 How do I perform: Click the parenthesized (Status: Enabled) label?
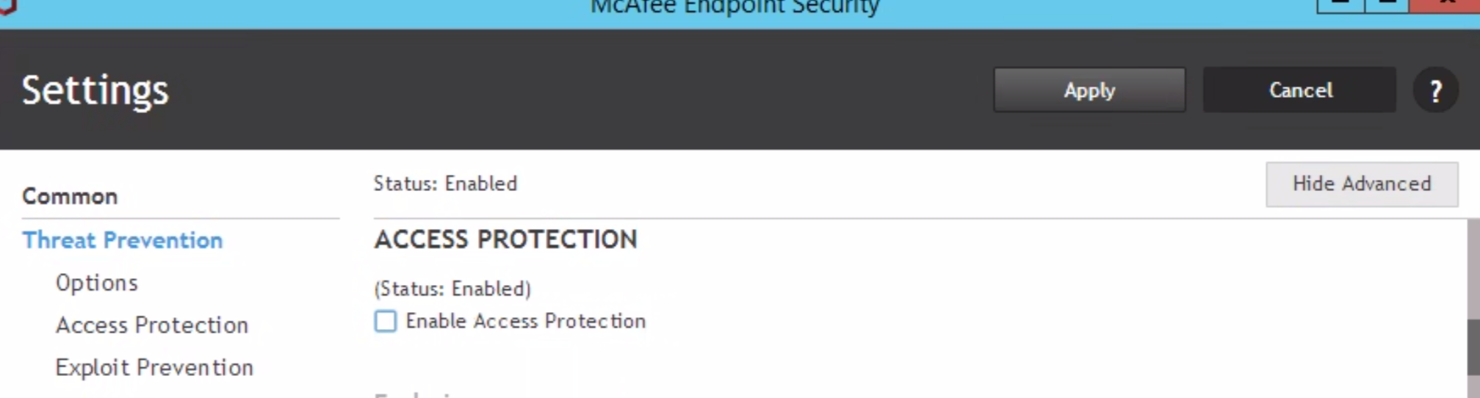click(x=452, y=289)
